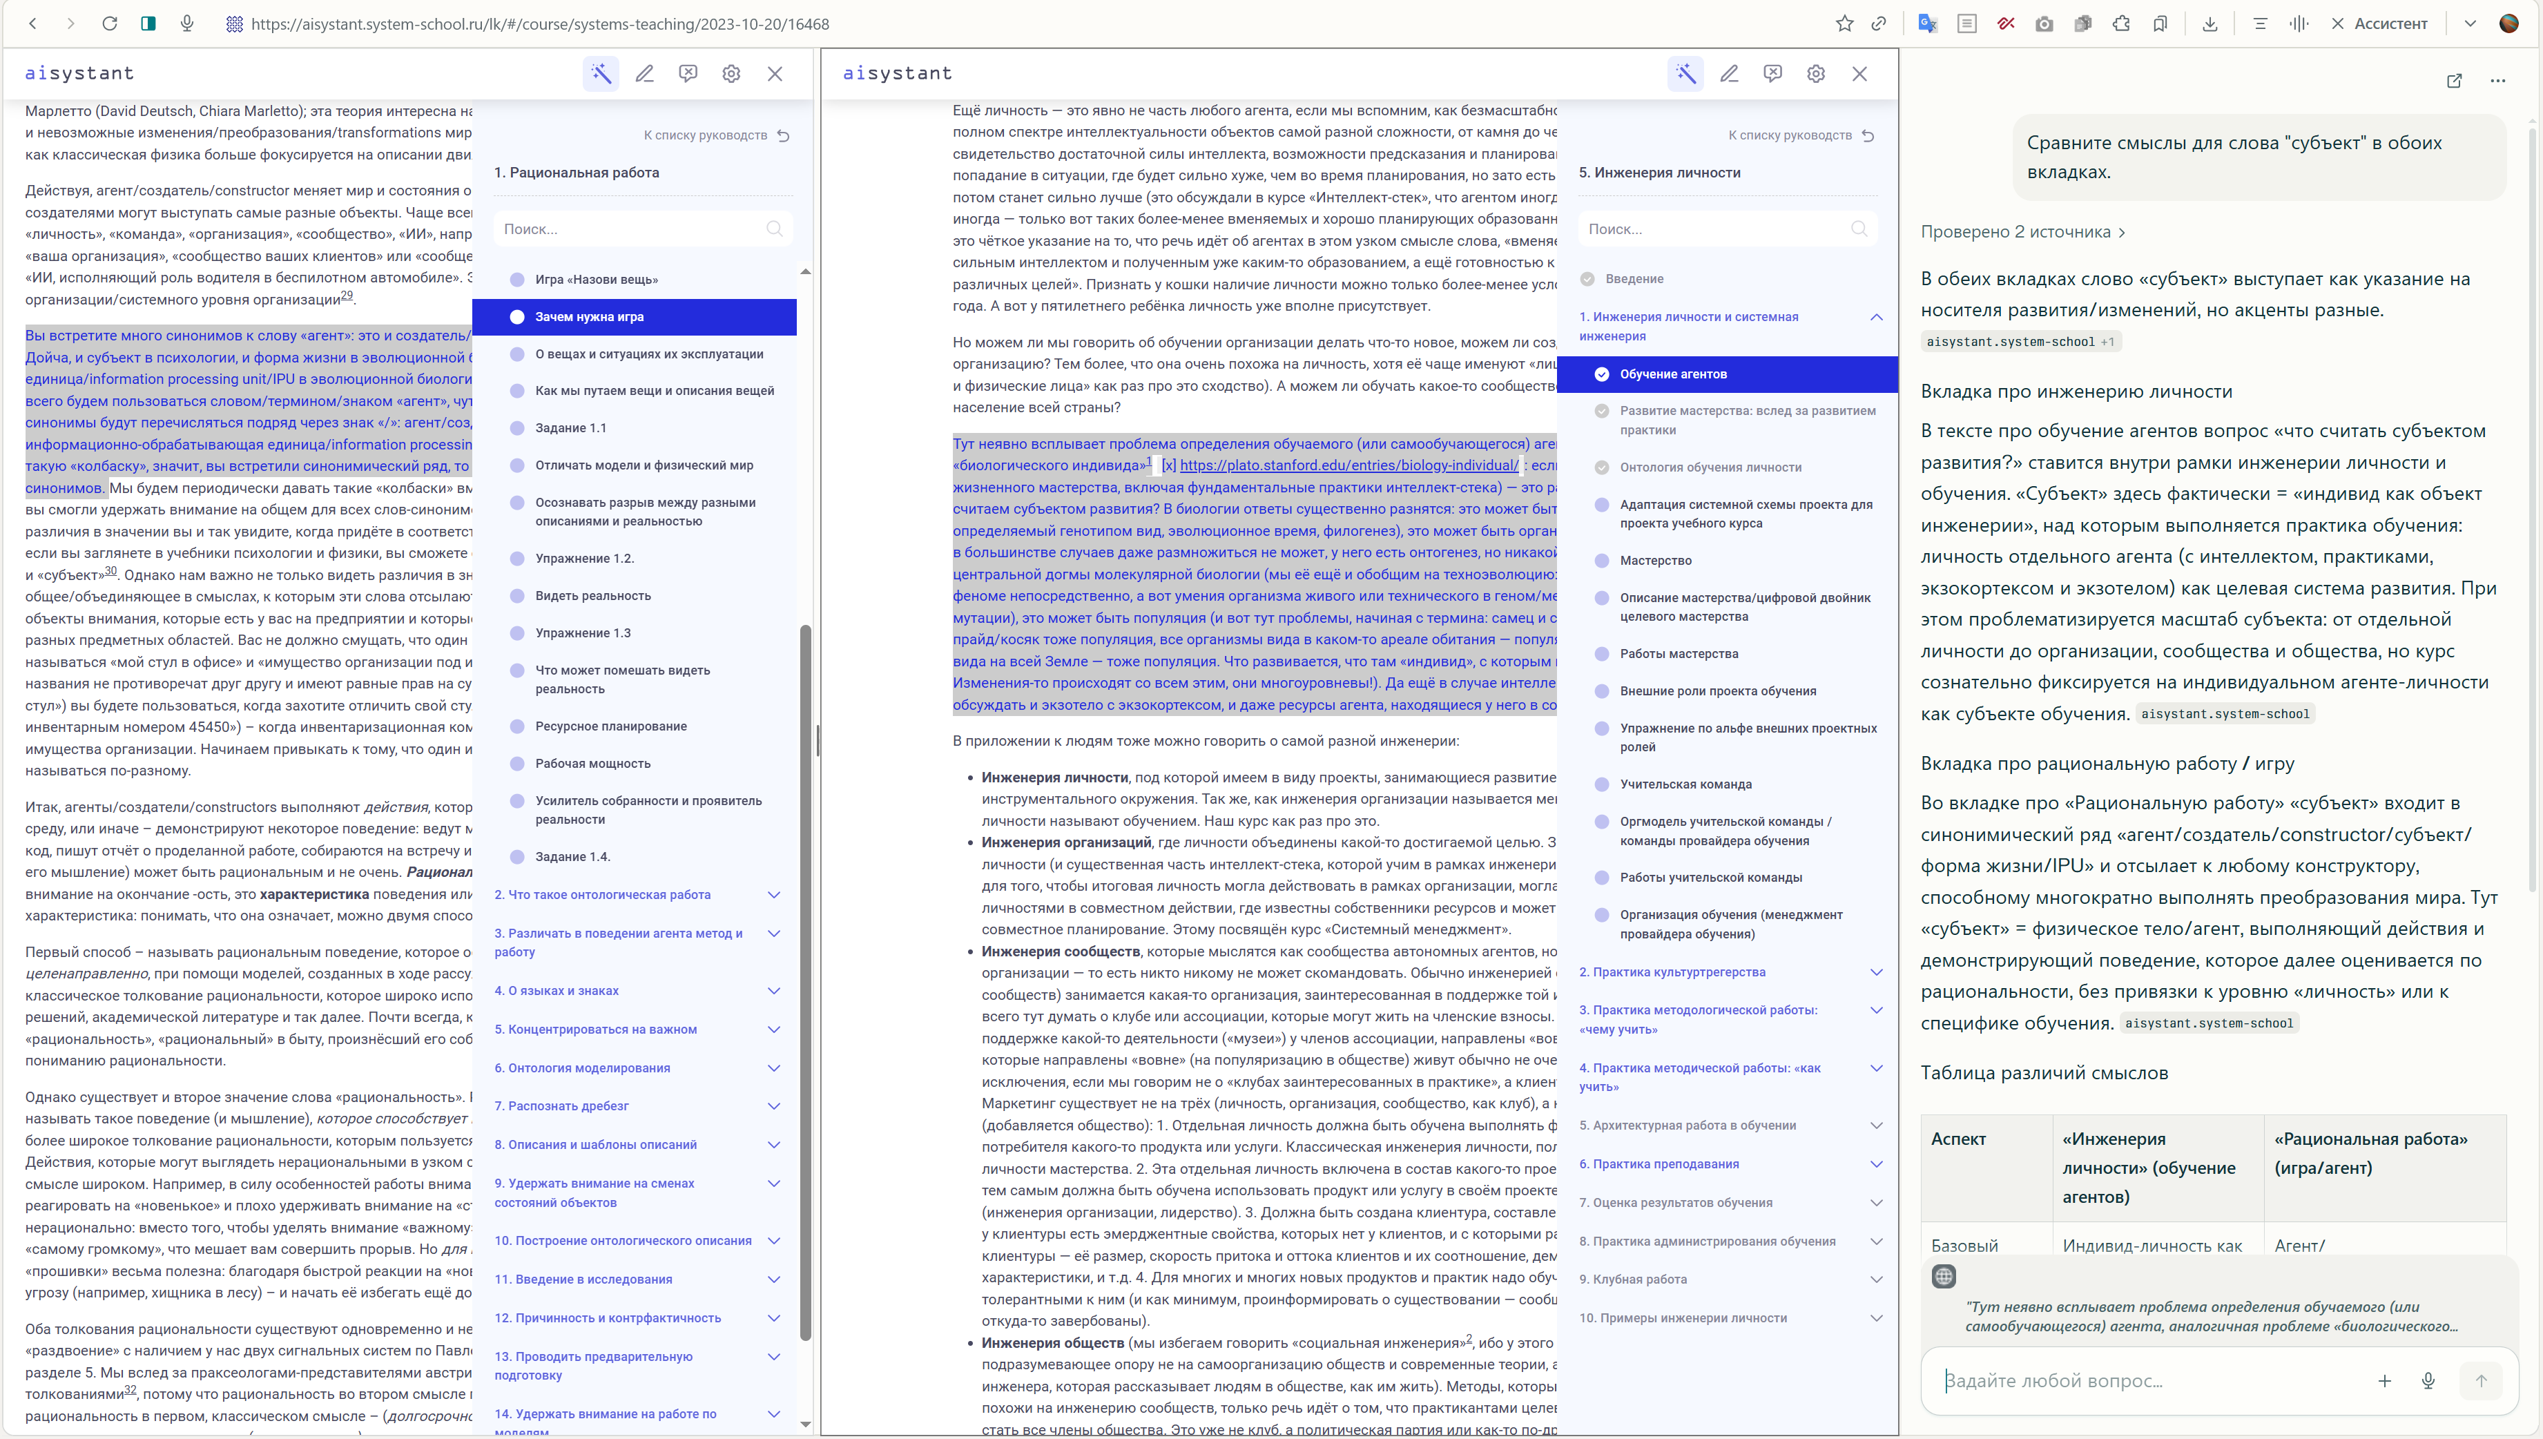The height and width of the screenshot is (1439, 2543).
Task: Click browser downloads icon in toolbar
Action: click(x=2210, y=23)
